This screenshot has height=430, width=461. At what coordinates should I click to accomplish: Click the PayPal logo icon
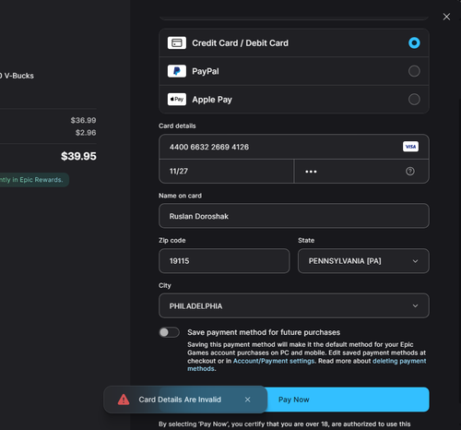tap(177, 71)
